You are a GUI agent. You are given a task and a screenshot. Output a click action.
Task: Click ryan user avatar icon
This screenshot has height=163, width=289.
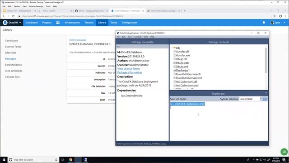point(272,23)
